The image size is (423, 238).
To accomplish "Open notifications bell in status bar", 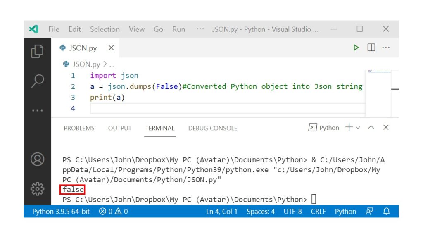I will 386,212.
